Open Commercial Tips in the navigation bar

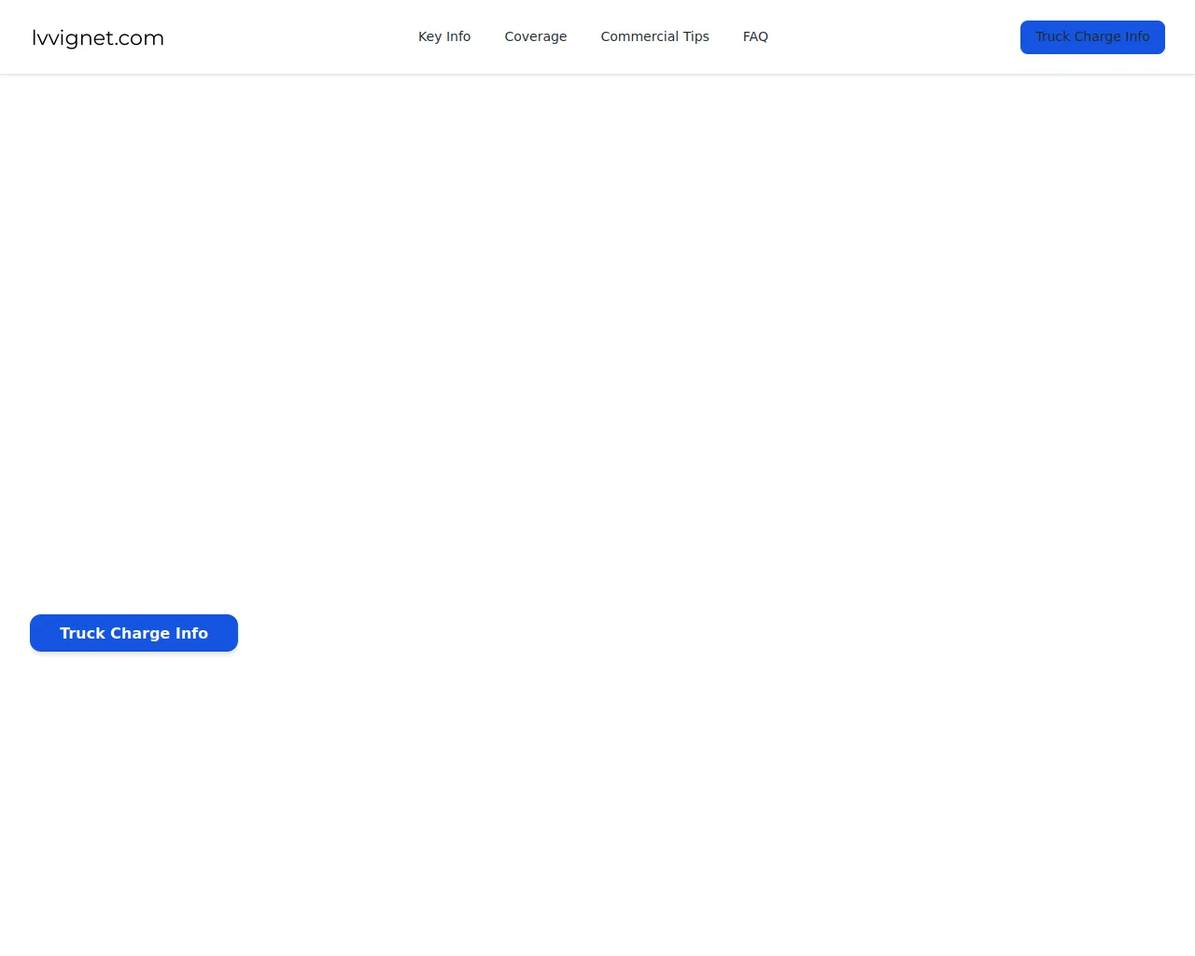point(654,36)
